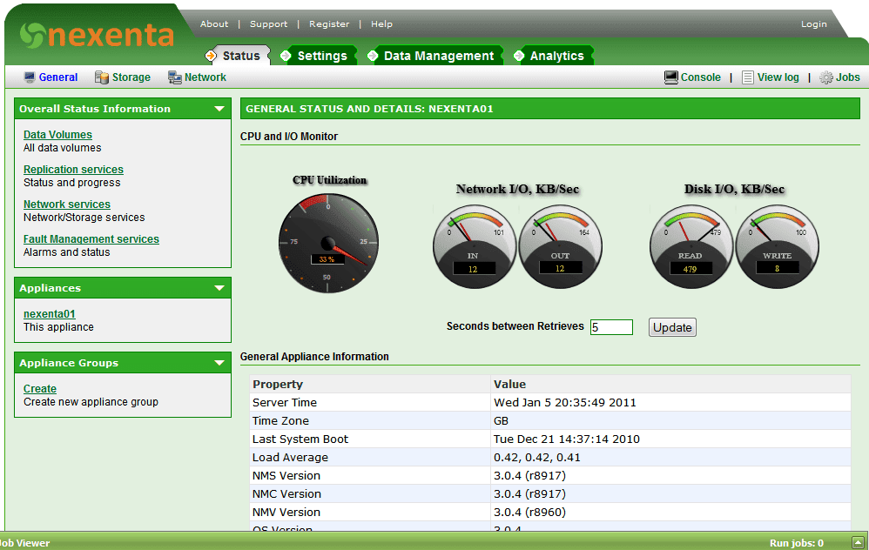Open the Network services link
The width and height of the screenshot is (869, 550).
pyautogui.click(x=66, y=205)
